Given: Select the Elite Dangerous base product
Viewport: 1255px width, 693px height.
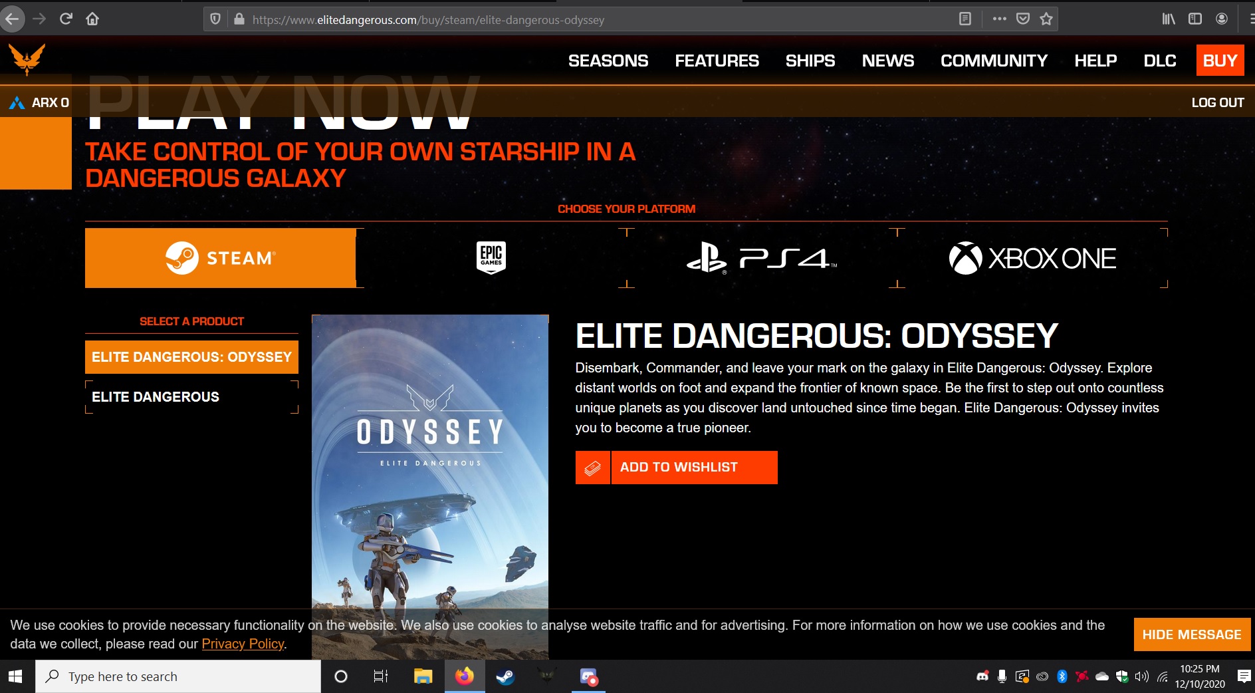Looking at the screenshot, I should click(191, 397).
